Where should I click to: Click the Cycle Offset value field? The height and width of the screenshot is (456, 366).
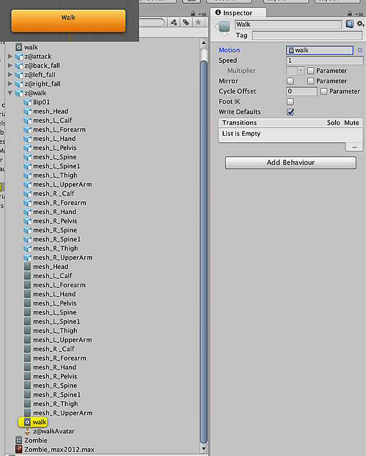pyautogui.click(x=301, y=91)
